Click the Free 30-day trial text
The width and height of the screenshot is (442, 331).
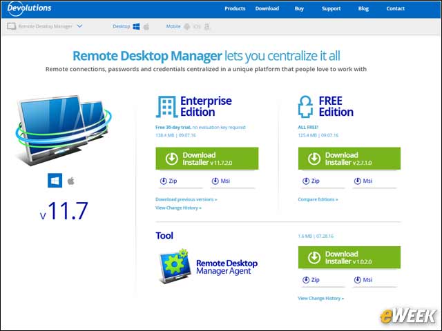pyautogui.click(x=173, y=127)
